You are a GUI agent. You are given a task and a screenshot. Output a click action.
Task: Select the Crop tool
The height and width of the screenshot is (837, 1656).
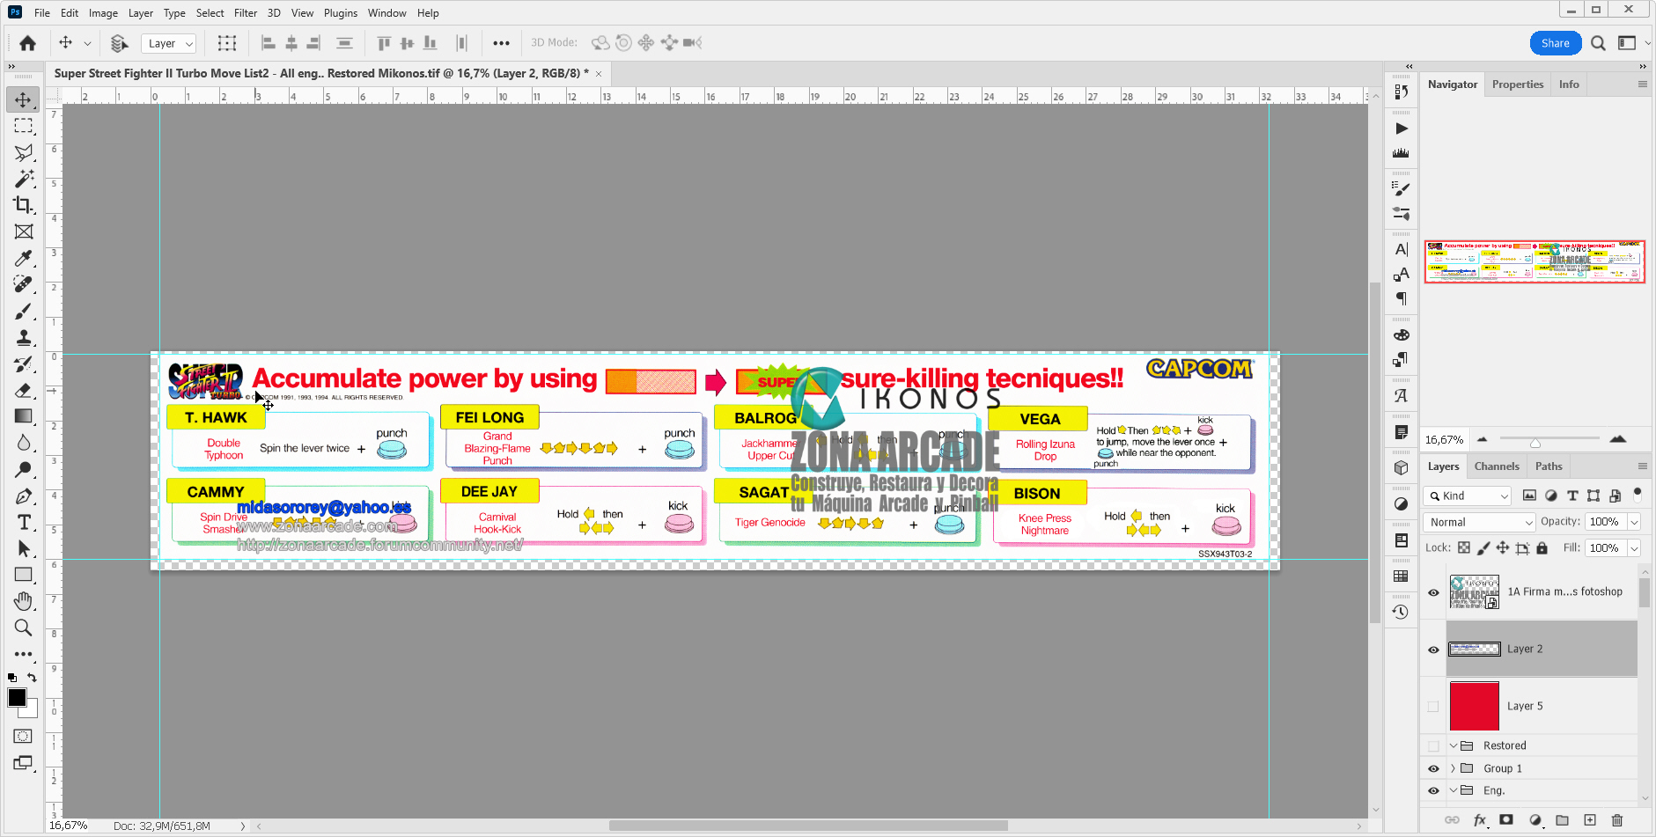point(24,205)
